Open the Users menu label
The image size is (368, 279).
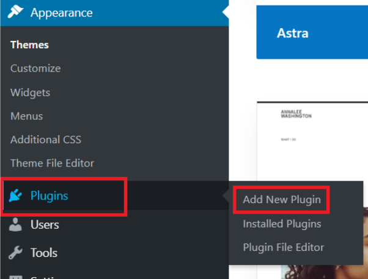(45, 225)
